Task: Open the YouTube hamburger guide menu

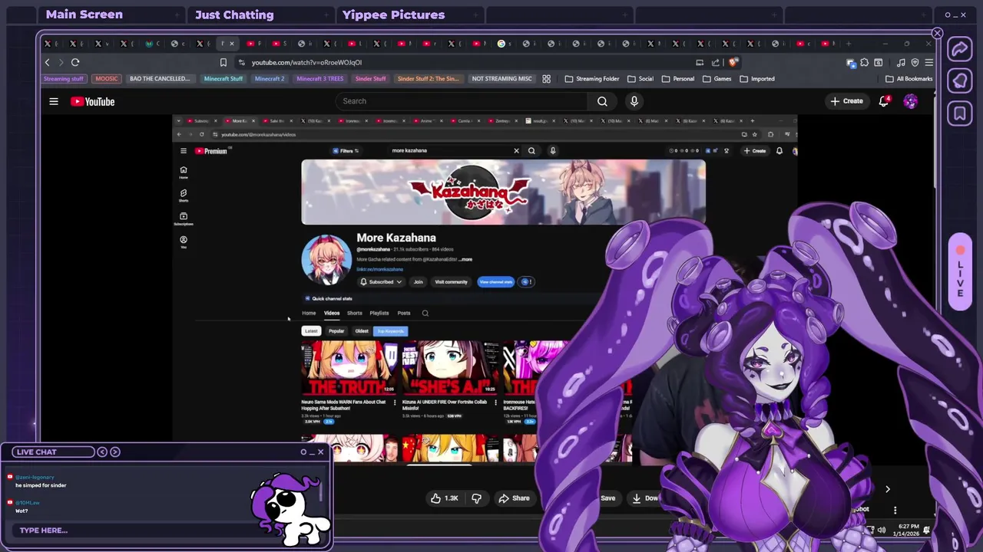Action: 54,101
